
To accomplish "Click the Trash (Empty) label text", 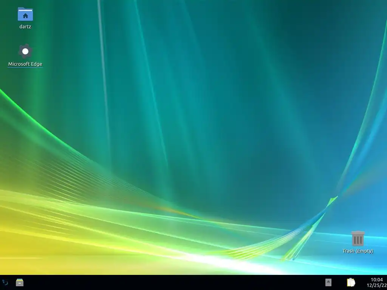I will (x=358, y=251).
